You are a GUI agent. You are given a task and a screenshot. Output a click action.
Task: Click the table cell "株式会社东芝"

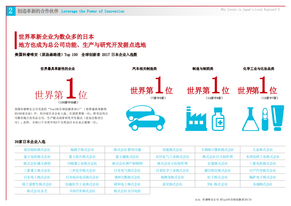[37, 191]
